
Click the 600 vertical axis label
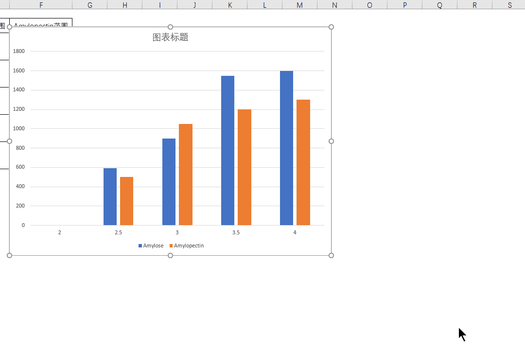pos(20,167)
